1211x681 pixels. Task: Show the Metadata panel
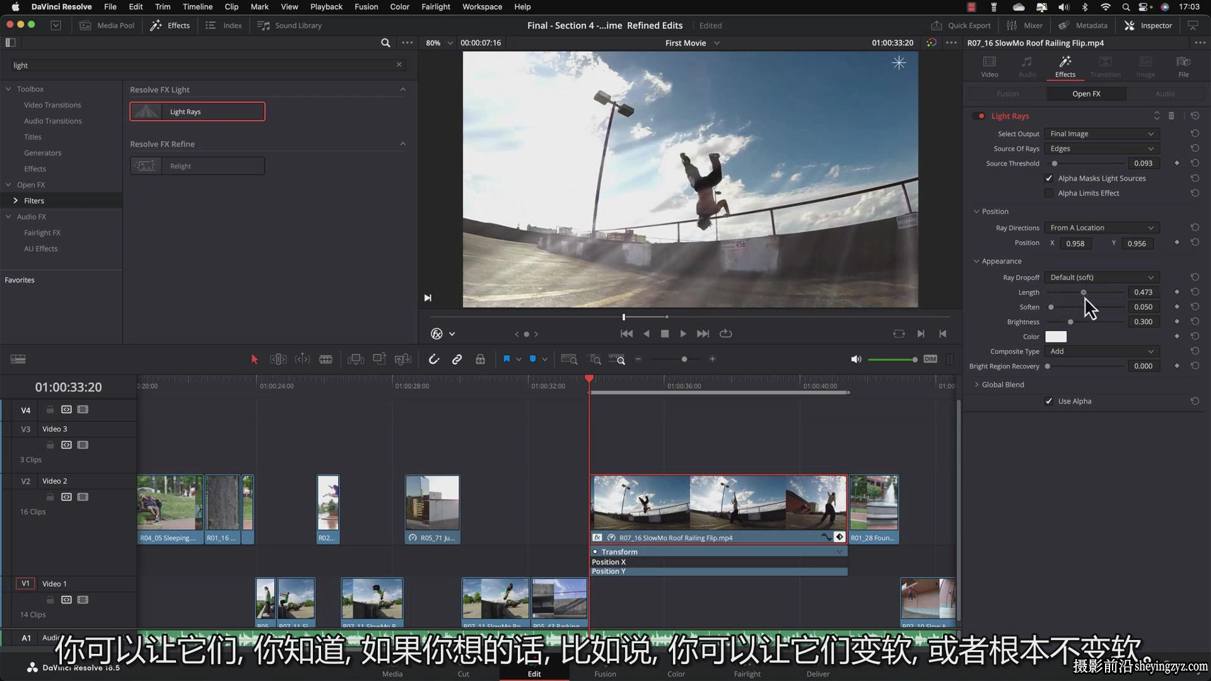click(1083, 25)
